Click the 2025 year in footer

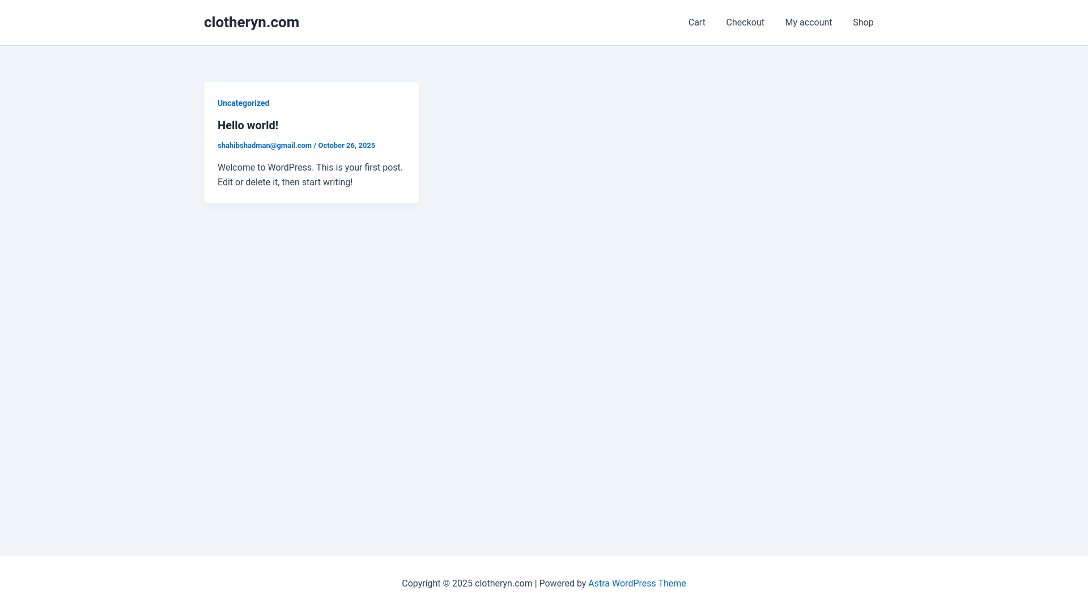coord(462,584)
